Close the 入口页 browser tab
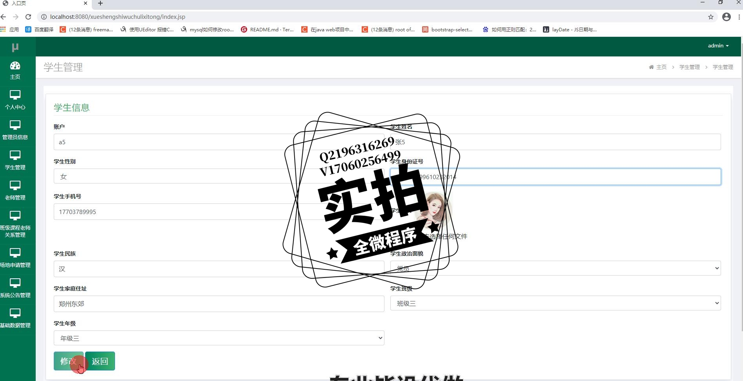This screenshot has height=381, width=743. coord(86,3)
